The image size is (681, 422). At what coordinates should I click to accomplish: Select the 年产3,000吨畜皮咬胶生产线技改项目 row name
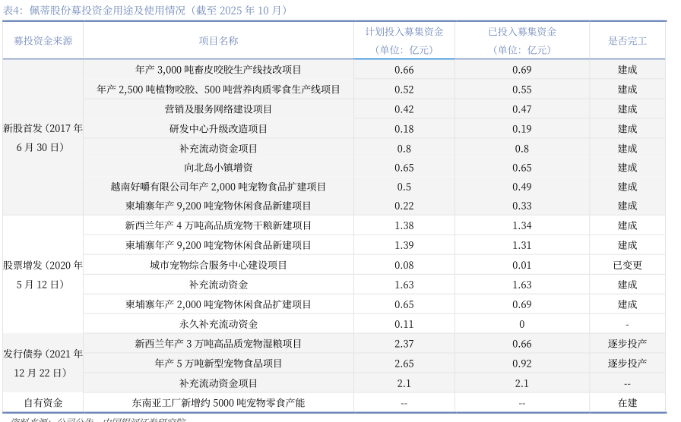[x=218, y=70]
